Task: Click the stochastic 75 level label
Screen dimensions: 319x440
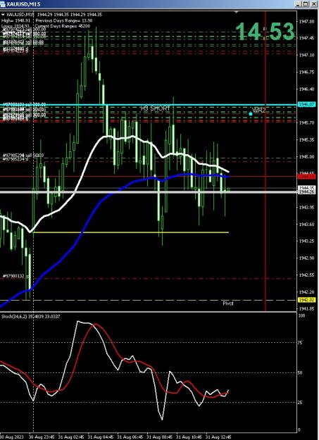Action: [x=301, y=342]
